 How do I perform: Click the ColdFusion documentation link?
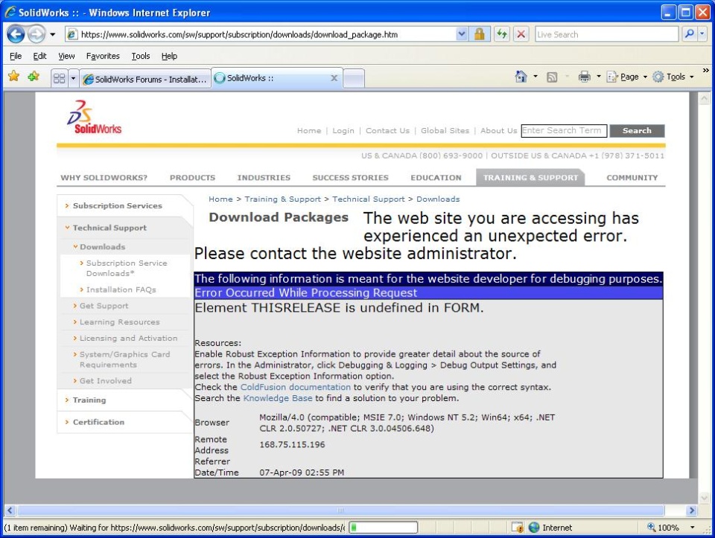(x=296, y=387)
